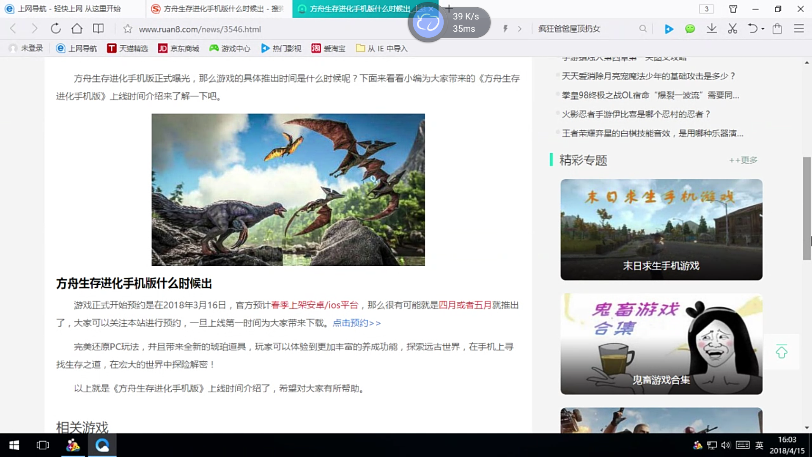Open the browser hamburger menu
Screen dimensions: 812x457
pyautogui.click(x=799, y=29)
